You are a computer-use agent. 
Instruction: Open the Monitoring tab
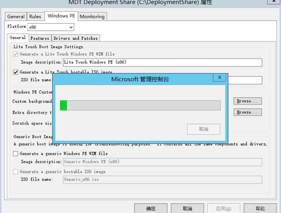[x=92, y=17]
